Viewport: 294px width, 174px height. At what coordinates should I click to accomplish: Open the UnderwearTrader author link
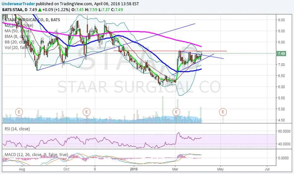pyautogui.click(x=18, y=4)
